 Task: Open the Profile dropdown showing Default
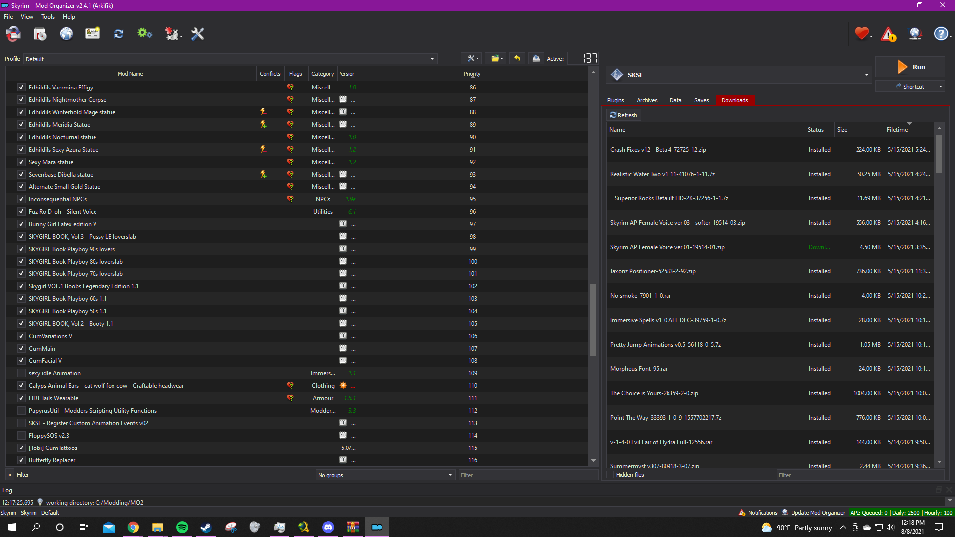[x=230, y=59]
